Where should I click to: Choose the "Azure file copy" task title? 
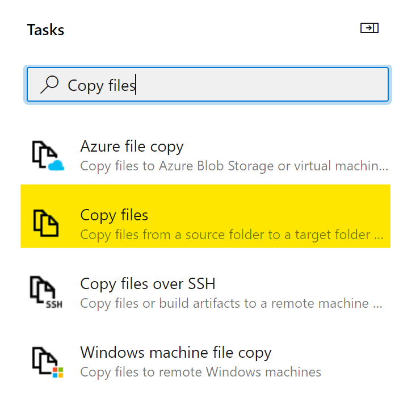tap(132, 147)
